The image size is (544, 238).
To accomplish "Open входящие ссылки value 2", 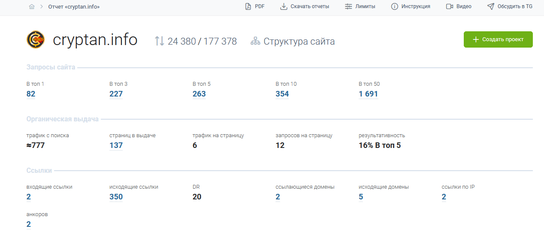I will click(29, 197).
